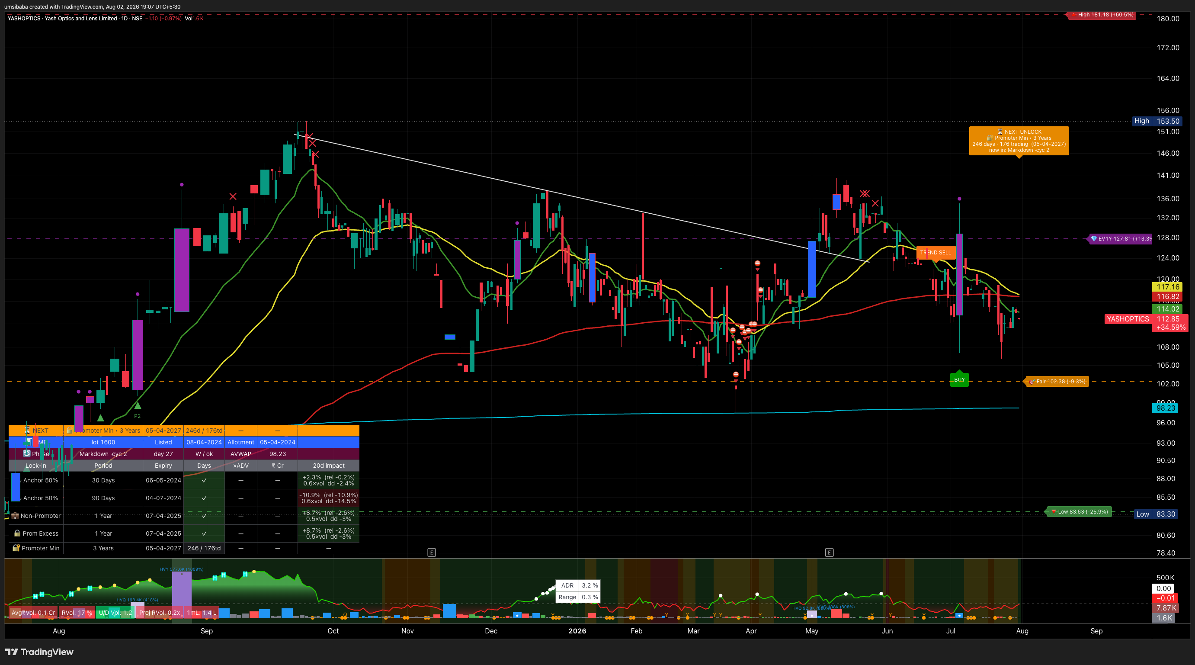
Task: Select the green BUY signal marker
Action: coord(959,379)
